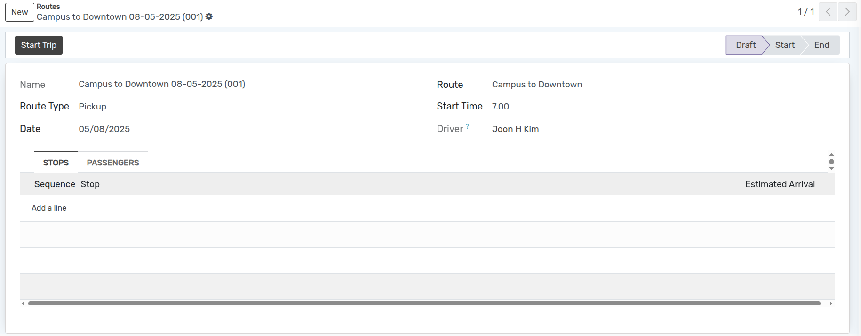Screen dimensions: 861x336
Task: Go to next record arrow
Action: pos(847,12)
